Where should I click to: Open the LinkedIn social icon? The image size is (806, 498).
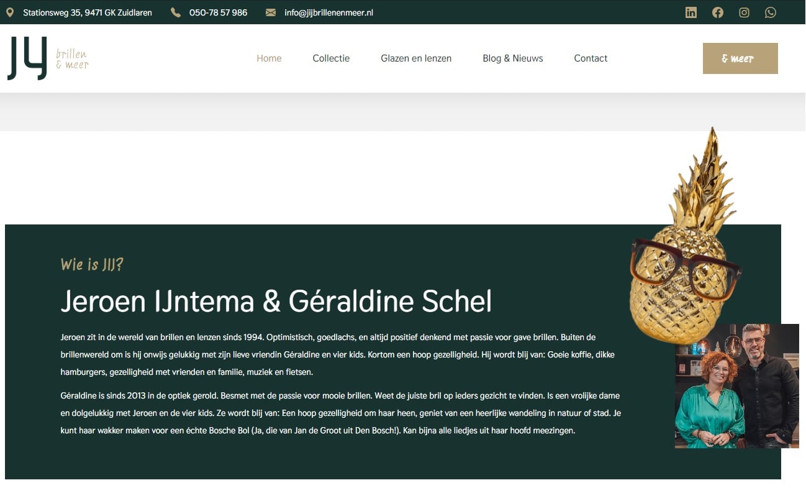(x=691, y=12)
